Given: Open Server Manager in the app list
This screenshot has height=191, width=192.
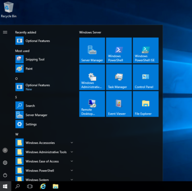Looking at the screenshot, I should pos(44,115).
